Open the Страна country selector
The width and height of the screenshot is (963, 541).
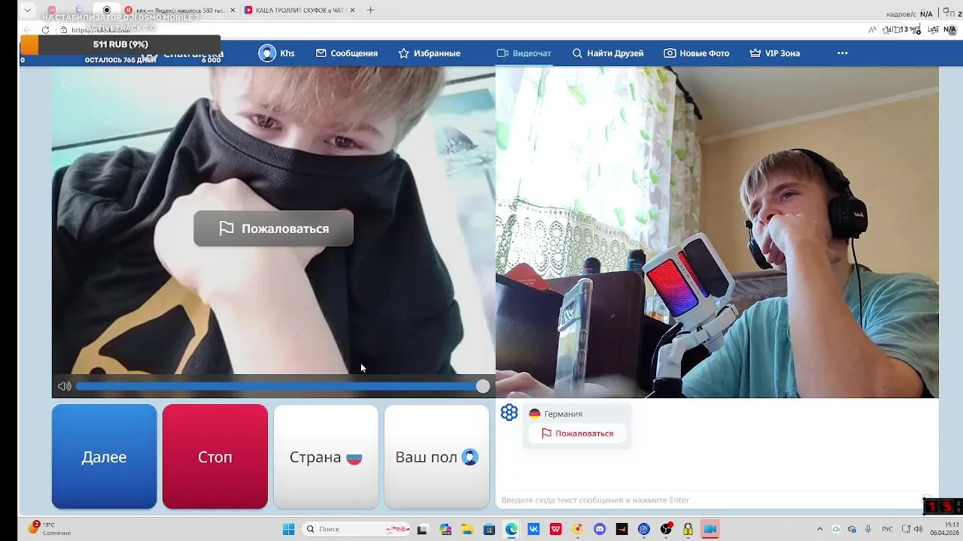(326, 457)
